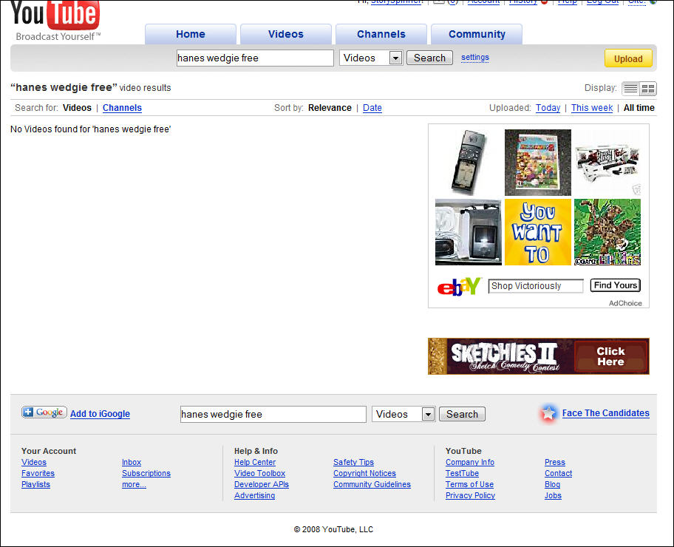Image resolution: width=674 pixels, height=547 pixels.
Task: Click the top Search button
Action: (429, 58)
